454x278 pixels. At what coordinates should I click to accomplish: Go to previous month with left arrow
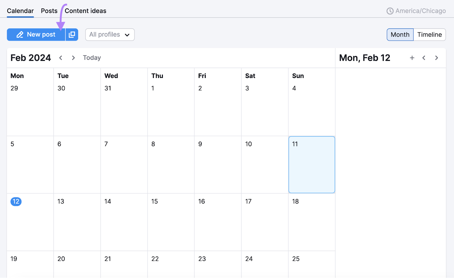(60, 58)
